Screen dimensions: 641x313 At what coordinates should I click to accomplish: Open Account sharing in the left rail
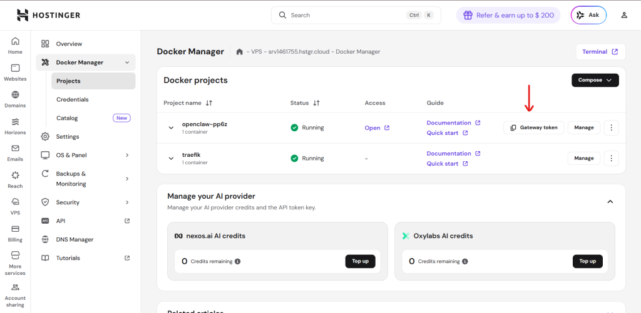(15, 296)
